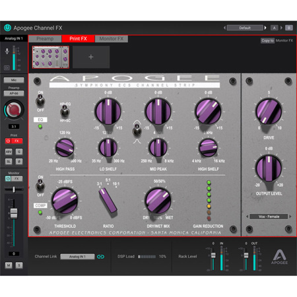Select the next preset with the right arrow
Screen dimensions: 297x297
[x=265, y=28]
